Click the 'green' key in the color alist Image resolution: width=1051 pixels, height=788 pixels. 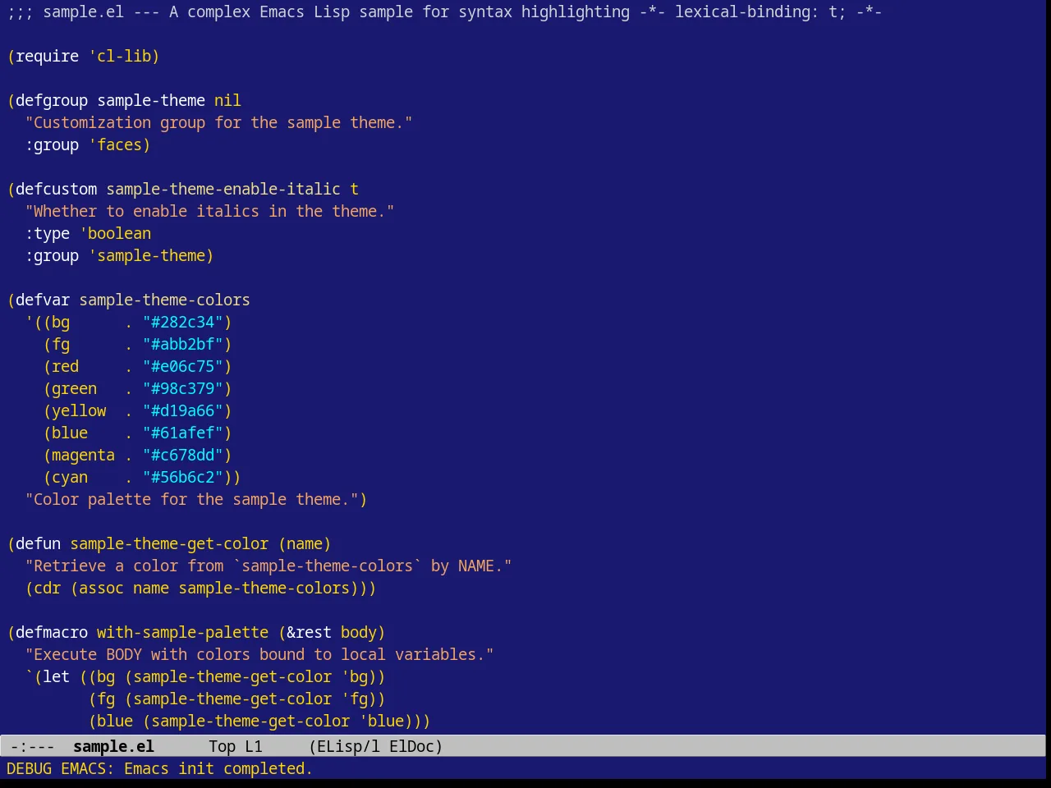pyautogui.click(x=75, y=388)
